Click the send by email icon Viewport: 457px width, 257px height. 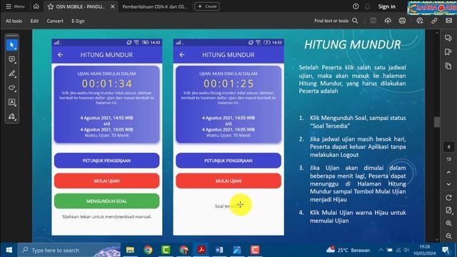coord(449,21)
